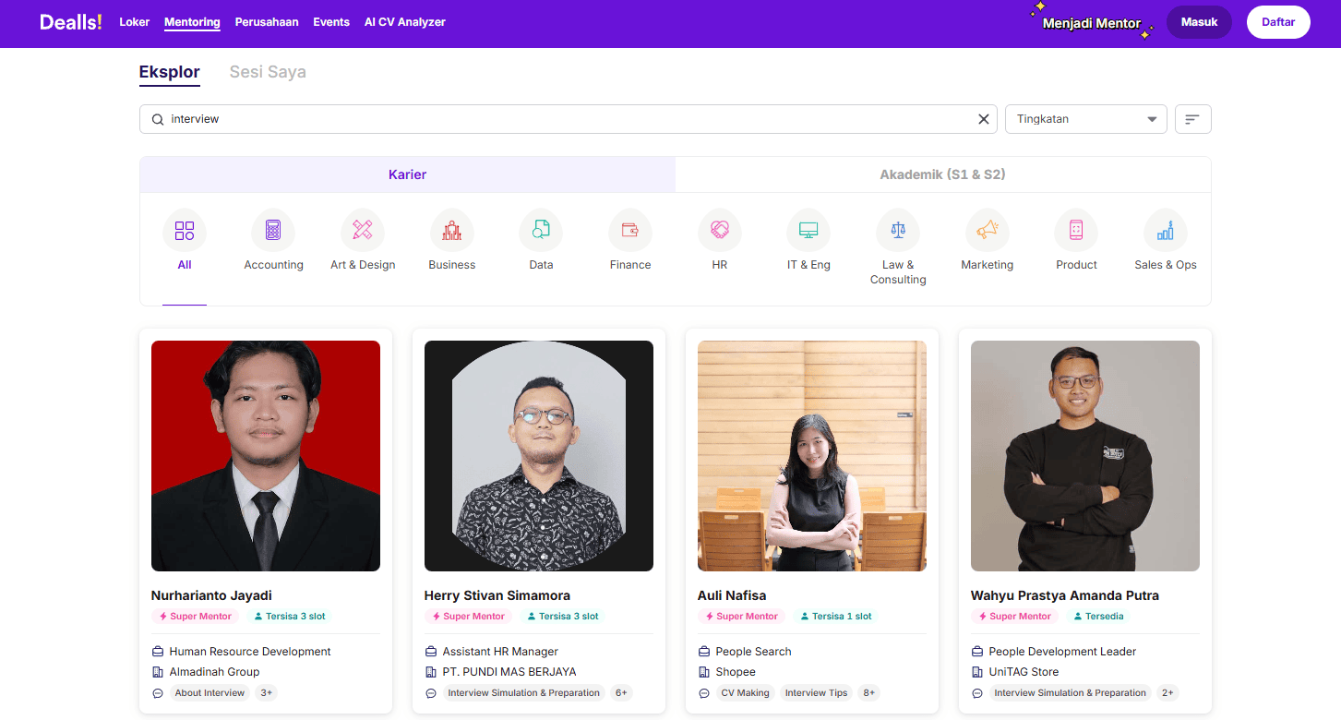
Task: Expand the 2+ tags on Wahyu's card
Action: tap(1167, 693)
